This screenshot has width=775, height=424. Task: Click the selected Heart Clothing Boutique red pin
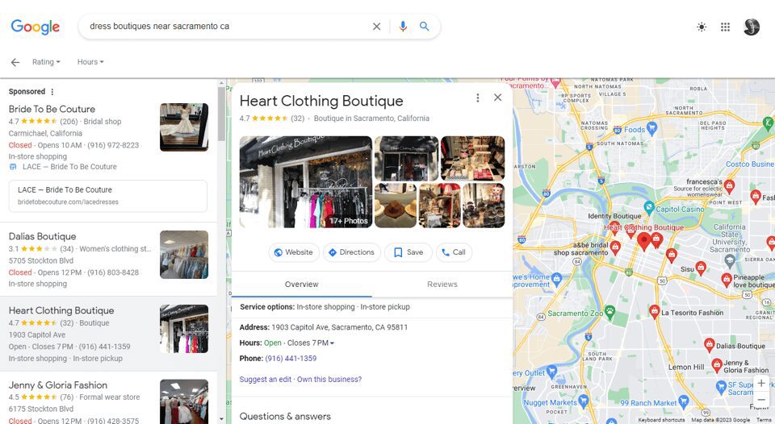(644, 241)
